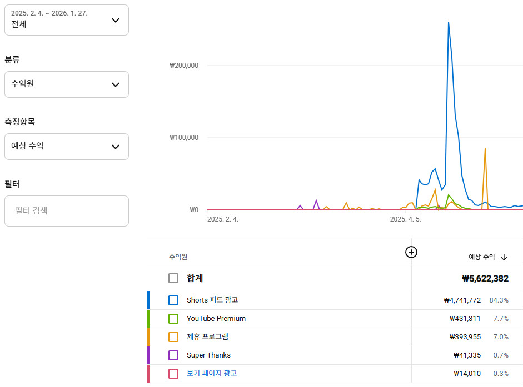523x387 pixels.
Task: Select the 보기 페이지 광고 checkbox
Action: coord(173,374)
